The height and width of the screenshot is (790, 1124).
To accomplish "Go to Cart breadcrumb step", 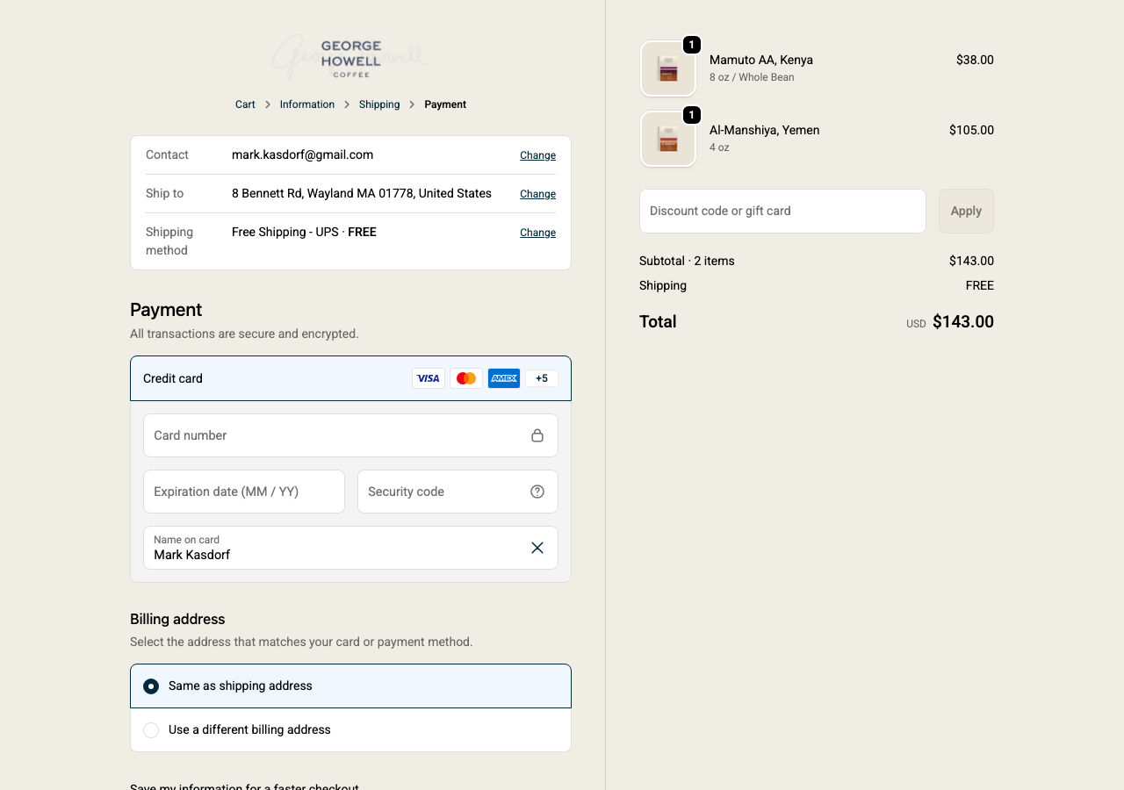I will pos(245,104).
